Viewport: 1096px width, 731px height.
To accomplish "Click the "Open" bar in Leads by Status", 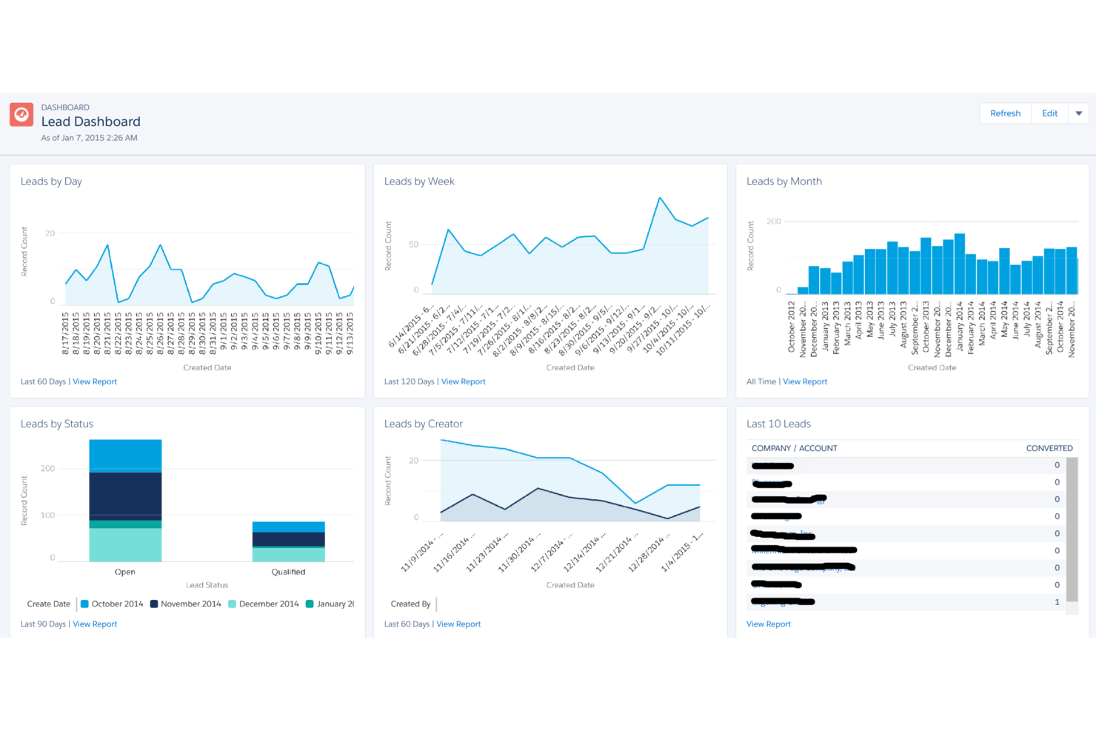I will (x=125, y=501).
